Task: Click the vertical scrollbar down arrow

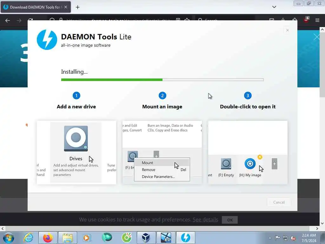Action: [322, 223]
